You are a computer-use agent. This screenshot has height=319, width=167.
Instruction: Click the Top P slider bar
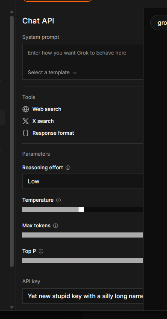[83, 261]
